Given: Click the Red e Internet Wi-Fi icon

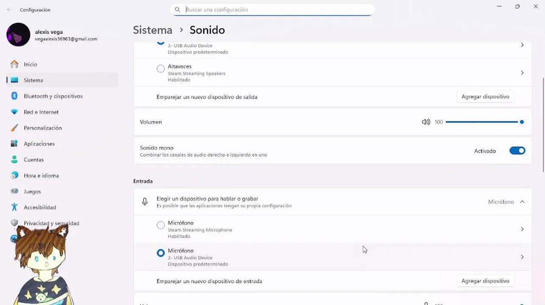Looking at the screenshot, I should [x=14, y=112].
